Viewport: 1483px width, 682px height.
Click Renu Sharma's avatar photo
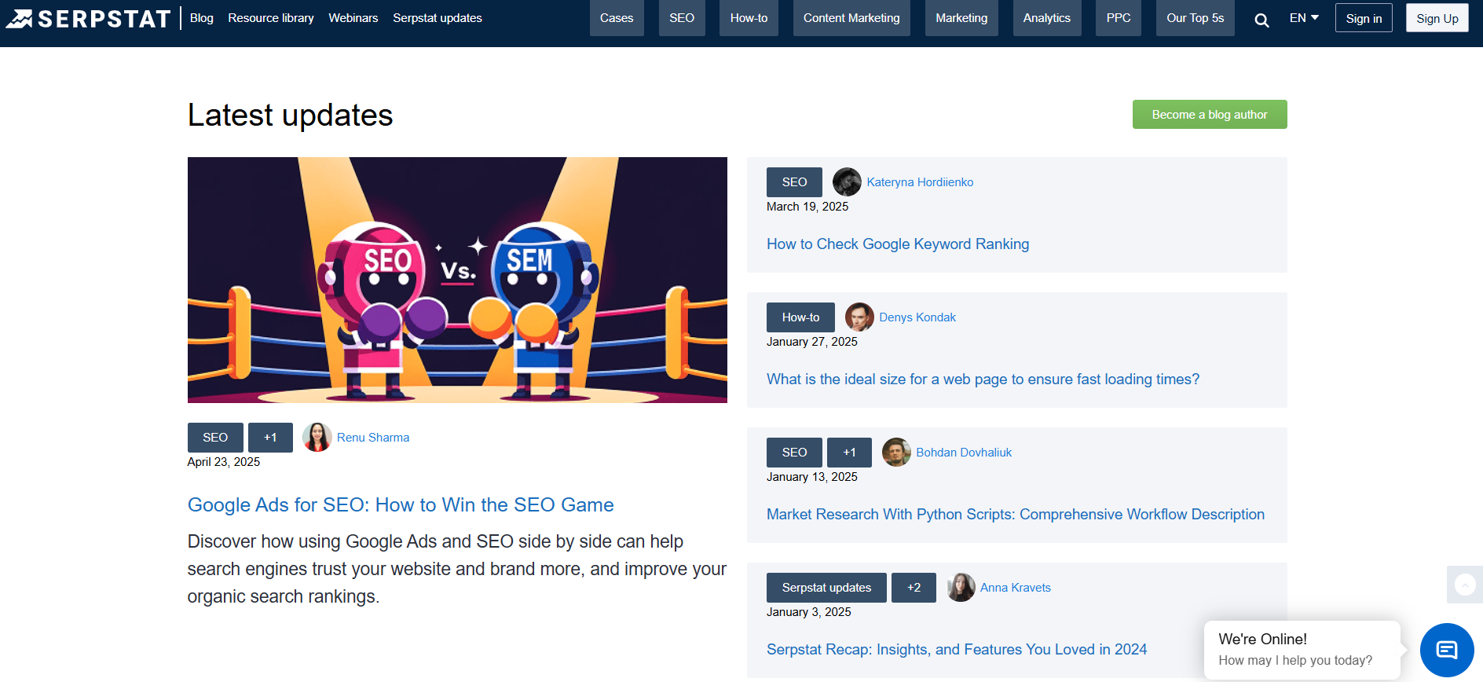click(x=317, y=438)
